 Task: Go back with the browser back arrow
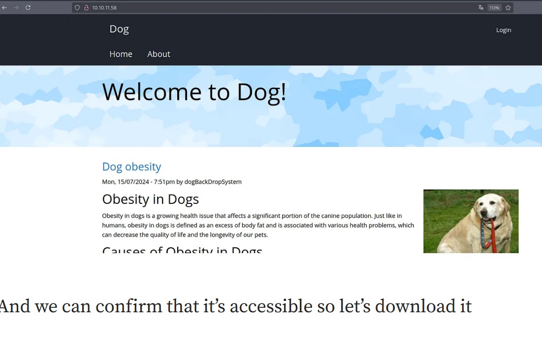pyautogui.click(x=4, y=7)
